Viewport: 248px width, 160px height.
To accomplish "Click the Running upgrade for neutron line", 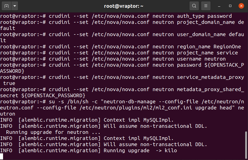I will pyautogui.click(x=53, y=132).
